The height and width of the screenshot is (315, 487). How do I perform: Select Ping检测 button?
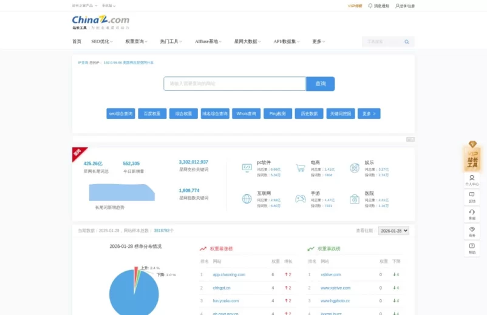pyautogui.click(x=278, y=114)
